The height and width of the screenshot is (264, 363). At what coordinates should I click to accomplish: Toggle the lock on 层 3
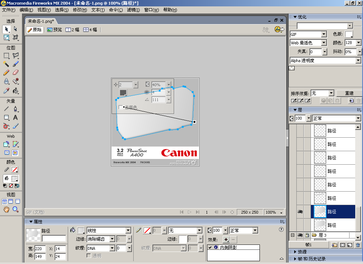pos(307,235)
